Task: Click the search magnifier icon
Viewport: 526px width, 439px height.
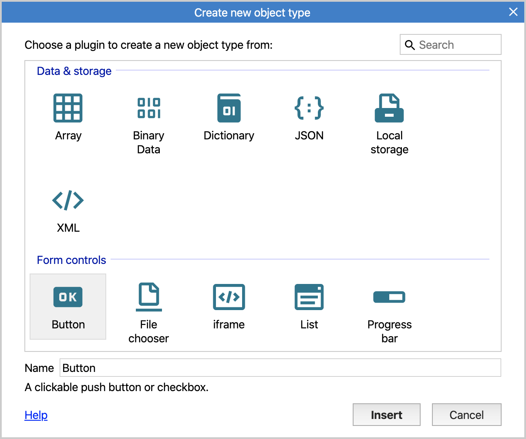Action: coord(410,45)
